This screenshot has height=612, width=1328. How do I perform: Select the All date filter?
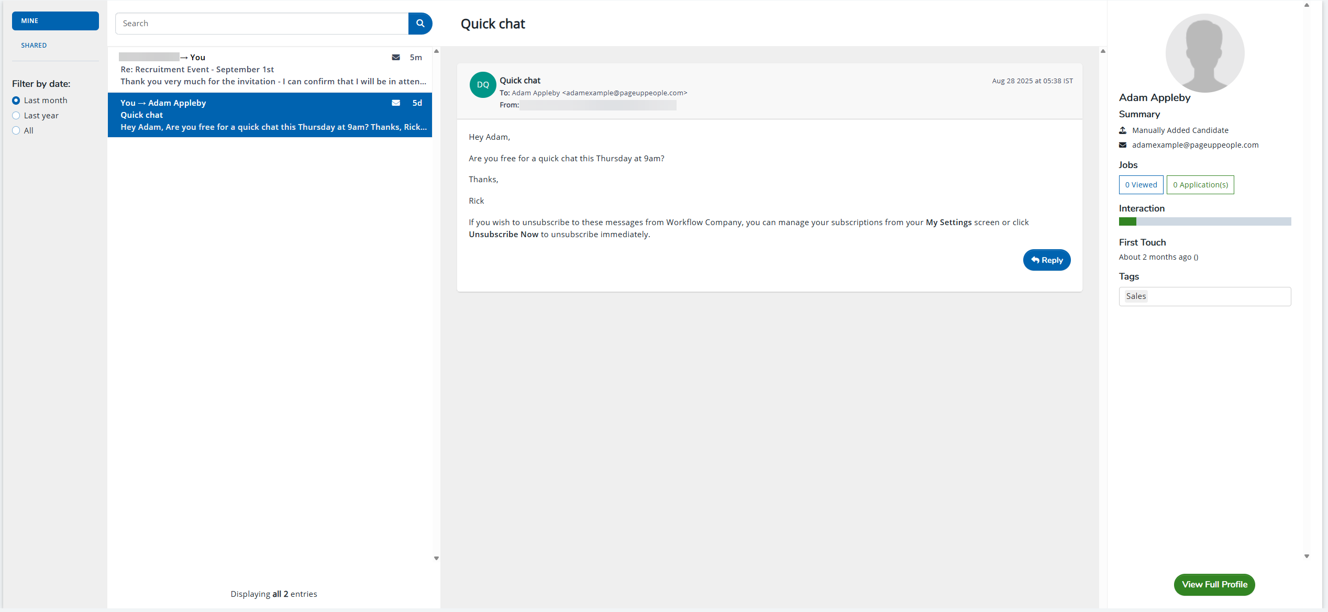click(x=16, y=131)
